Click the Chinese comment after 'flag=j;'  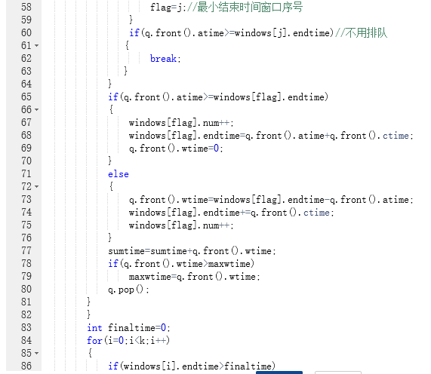click(245, 7)
